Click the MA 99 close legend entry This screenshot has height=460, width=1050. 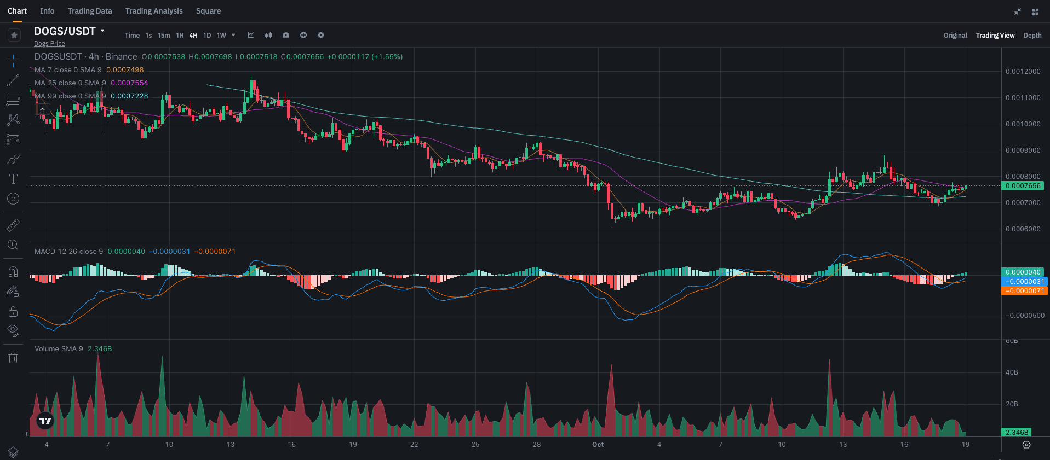[x=70, y=96]
